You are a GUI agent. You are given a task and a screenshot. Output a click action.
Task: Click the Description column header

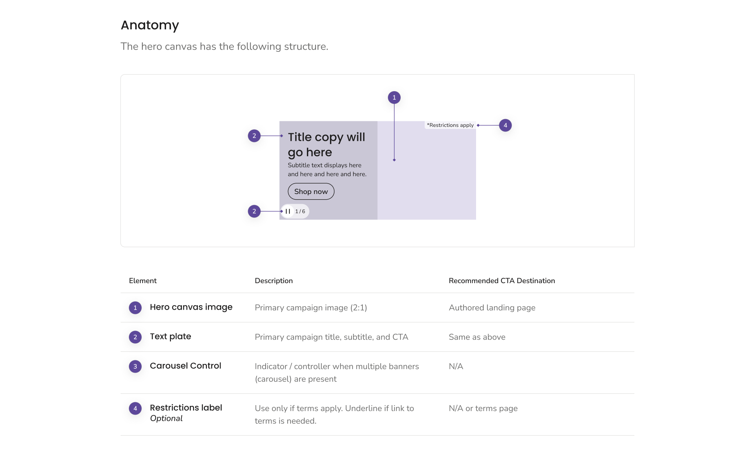[274, 281]
